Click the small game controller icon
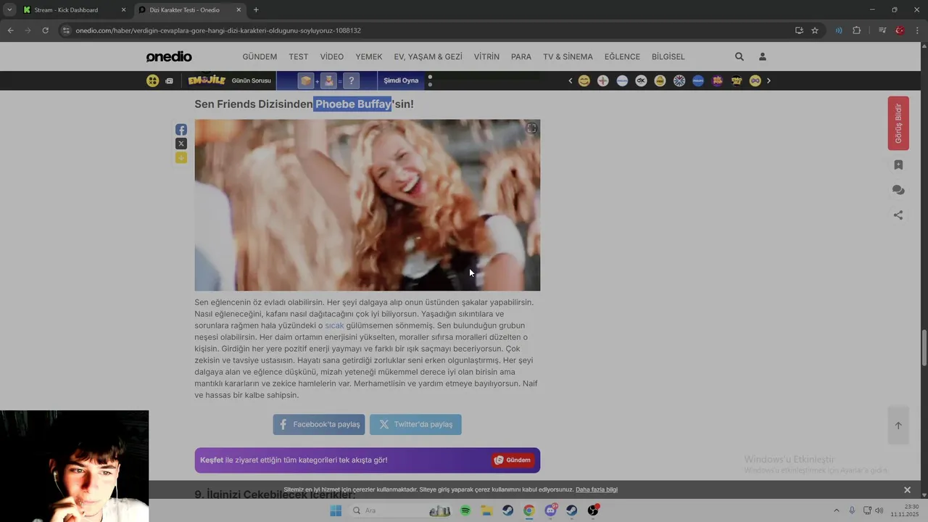 pyautogui.click(x=169, y=81)
